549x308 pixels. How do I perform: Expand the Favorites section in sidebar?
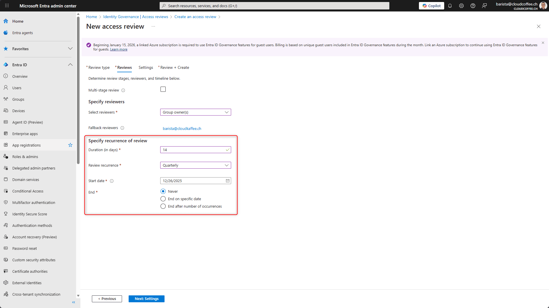click(70, 49)
